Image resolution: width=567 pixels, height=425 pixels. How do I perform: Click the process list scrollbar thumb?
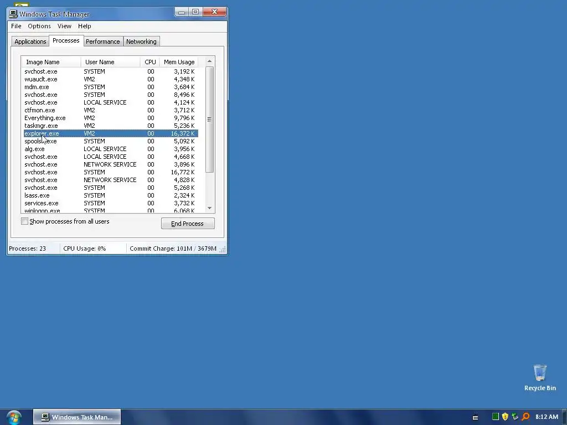pos(209,120)
